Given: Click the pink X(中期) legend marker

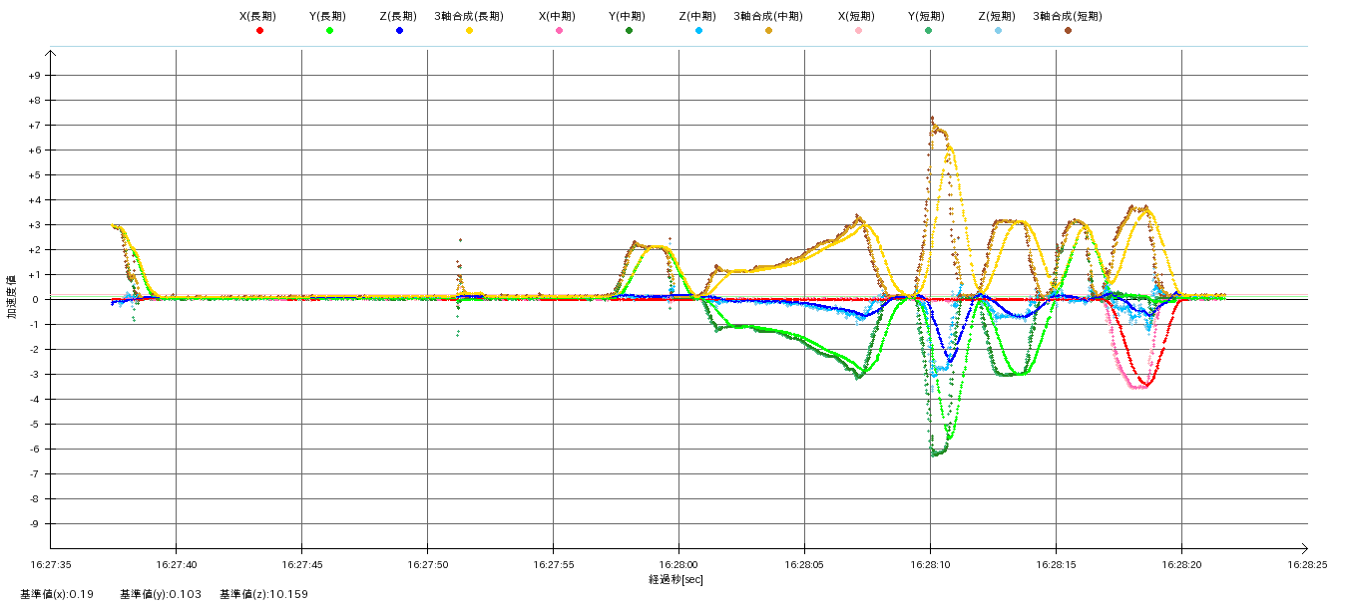Looking at the screenshot, I should pos(559,31).
